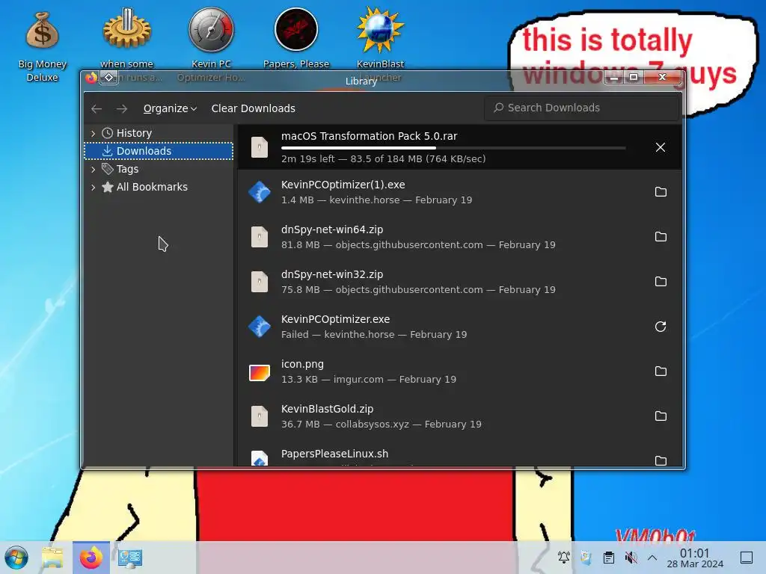Select the KevinBlastGold.zip file name
The image size is (766, 574).
(328, 409)
